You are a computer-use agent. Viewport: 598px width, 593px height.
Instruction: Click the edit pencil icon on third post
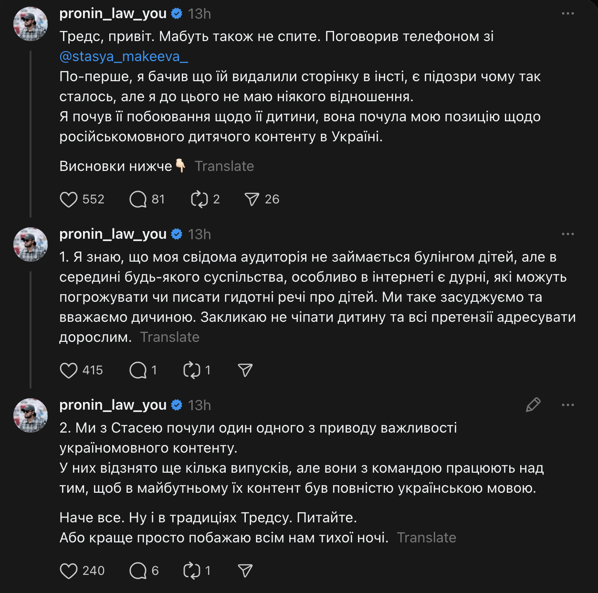tap(533, 405)
